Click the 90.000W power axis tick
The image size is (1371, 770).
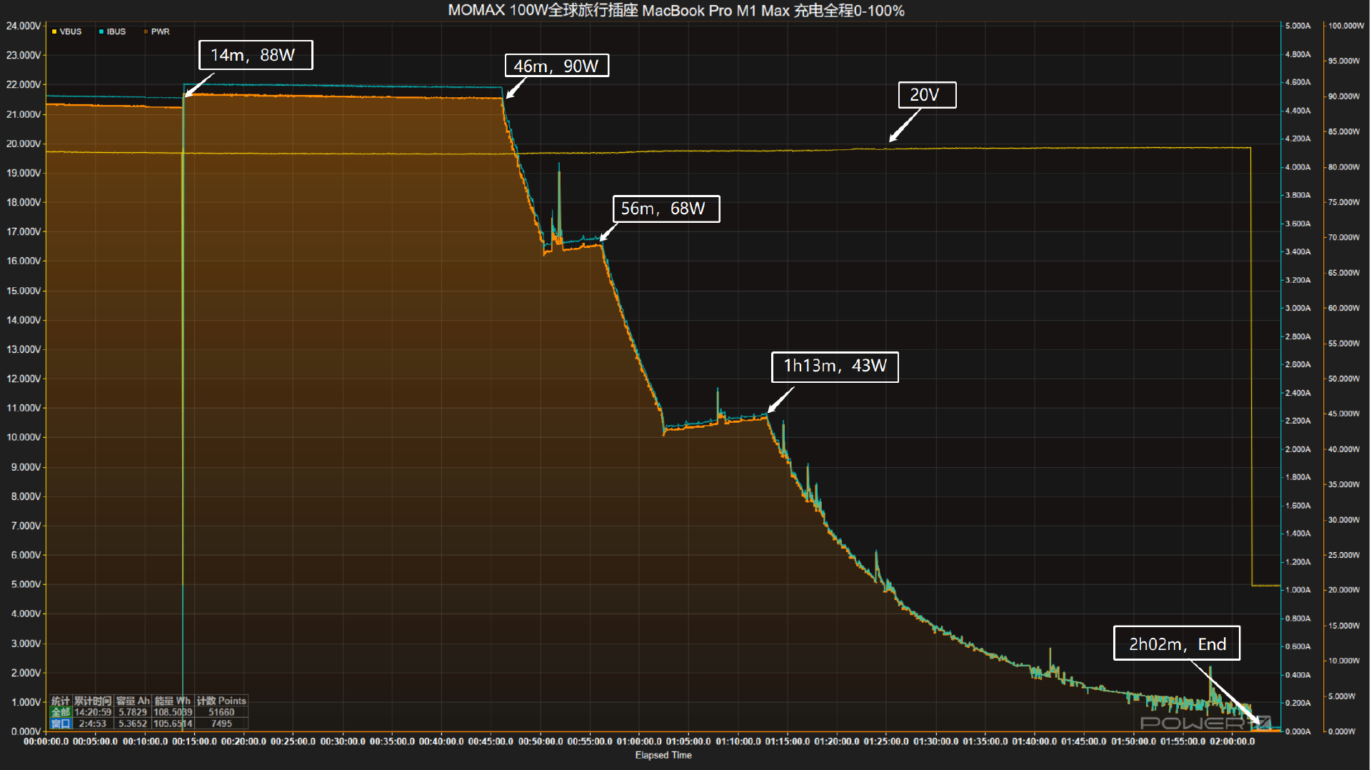tap(1344, 96)
